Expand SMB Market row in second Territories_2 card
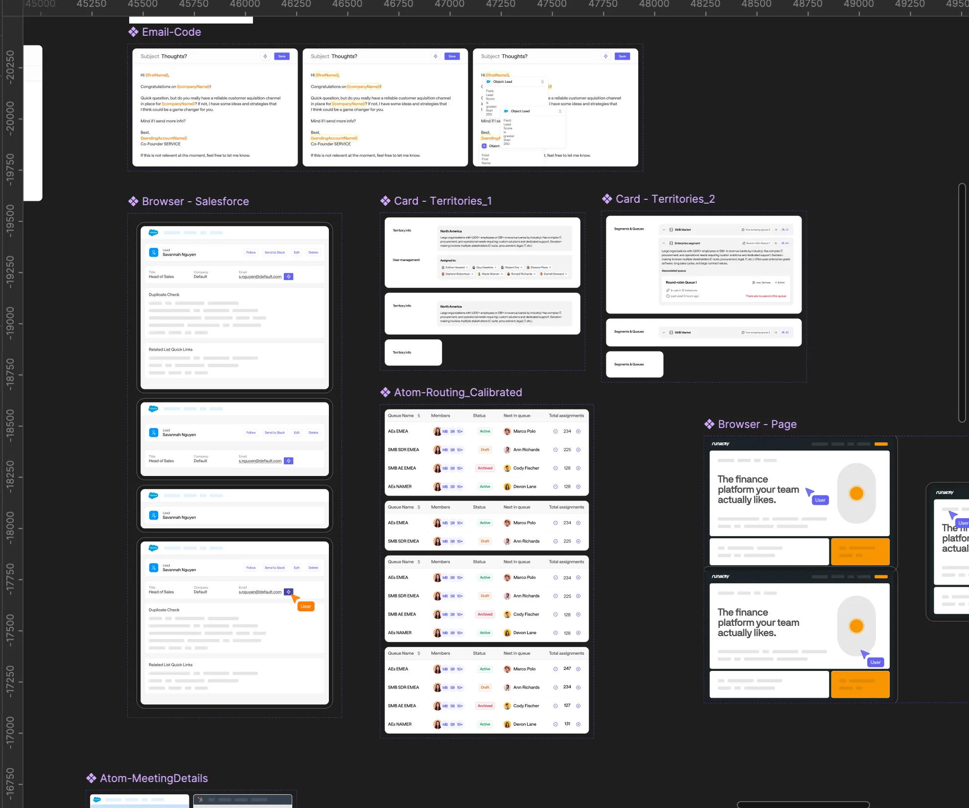Image resolution: width=969 pixels, height=808 pixels. pos(664,333)
